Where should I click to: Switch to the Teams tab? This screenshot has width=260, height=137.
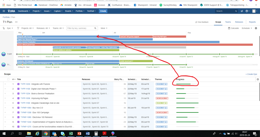(228, 22)
